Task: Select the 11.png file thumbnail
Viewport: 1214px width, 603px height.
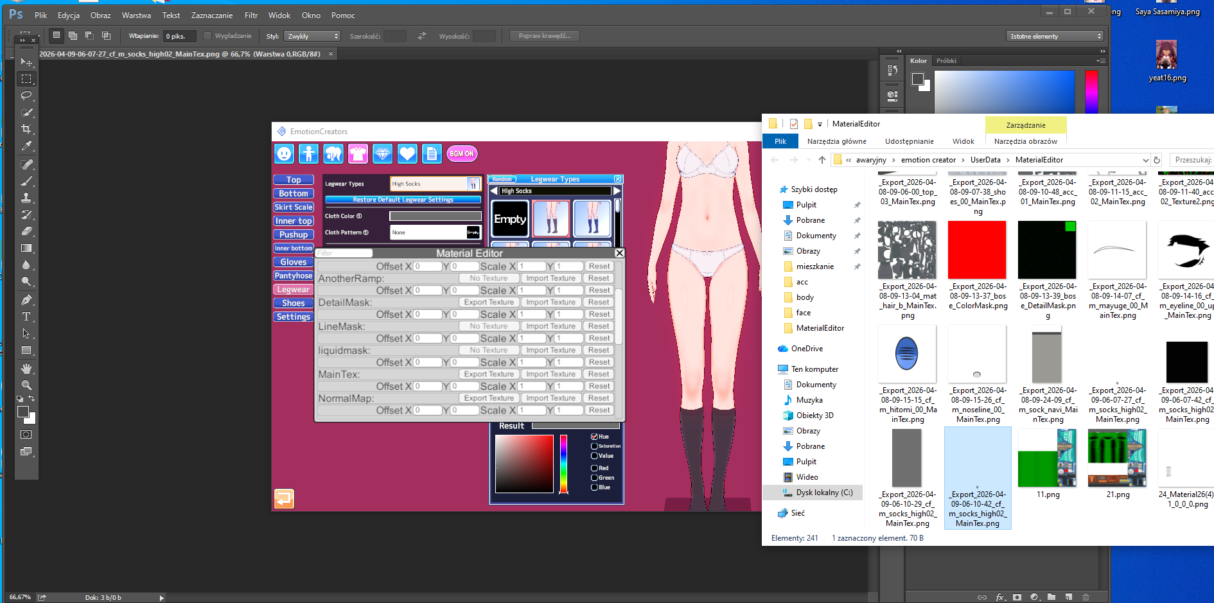Action: 1047,458
